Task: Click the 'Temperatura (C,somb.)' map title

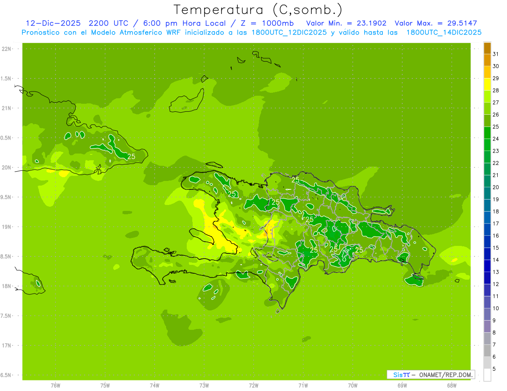Action: [x=258, y=9]
